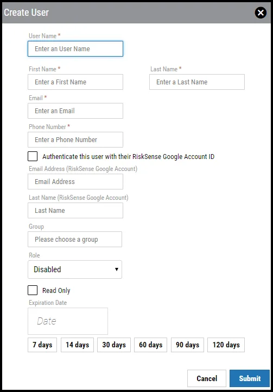Choose the 14 days expiration button
The image size is (273, 392).
[x=77, y=345]
